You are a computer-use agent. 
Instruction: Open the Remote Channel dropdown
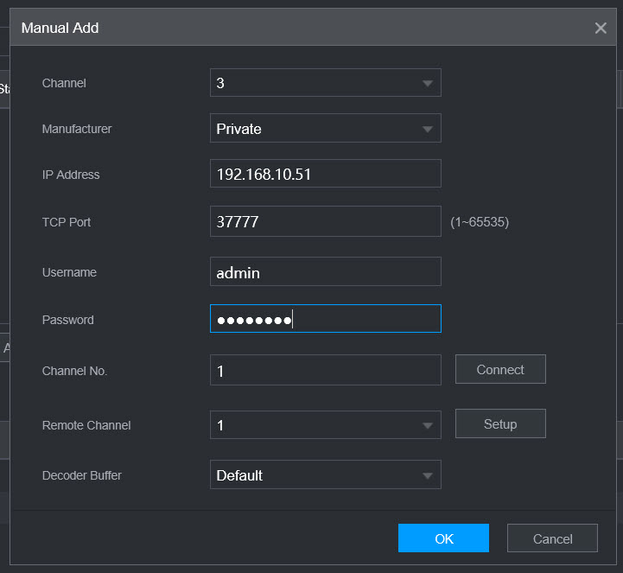(x=325, y=425)
